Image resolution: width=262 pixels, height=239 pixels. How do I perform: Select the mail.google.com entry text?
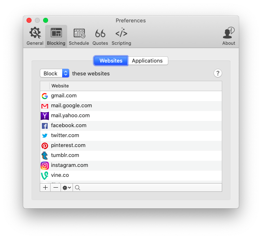click(x=71, y=106)
